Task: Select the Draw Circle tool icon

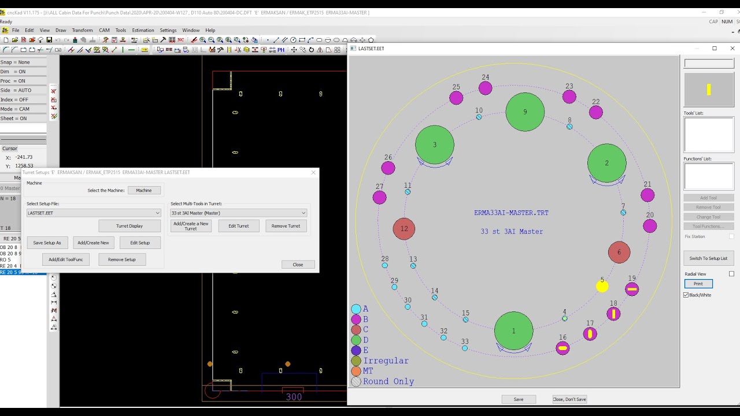Action: pyautogui.click(x=293, y=40)
